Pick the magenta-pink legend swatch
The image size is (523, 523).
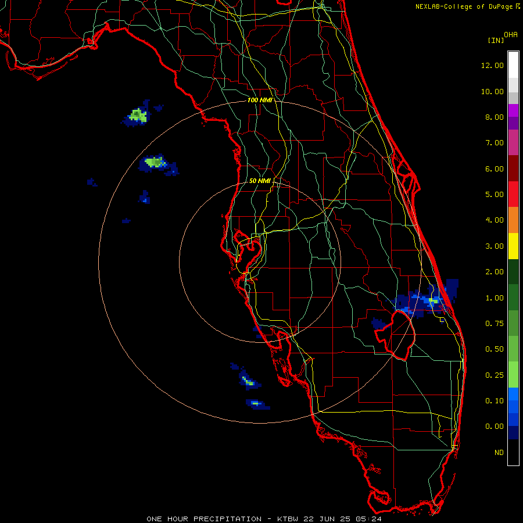click(513, 142)
